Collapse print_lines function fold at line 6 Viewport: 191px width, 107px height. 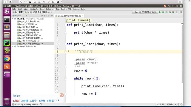tap(65, 44)
